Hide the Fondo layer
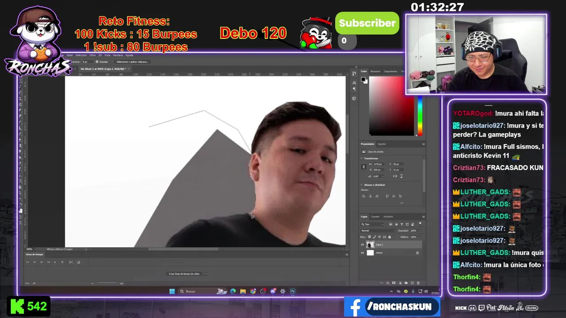This screenshot has width=566, height=318. coord(362,253)
